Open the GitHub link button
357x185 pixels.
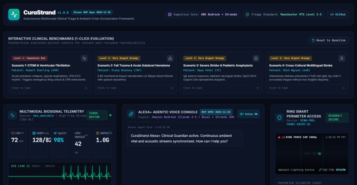tap(338, 15)
